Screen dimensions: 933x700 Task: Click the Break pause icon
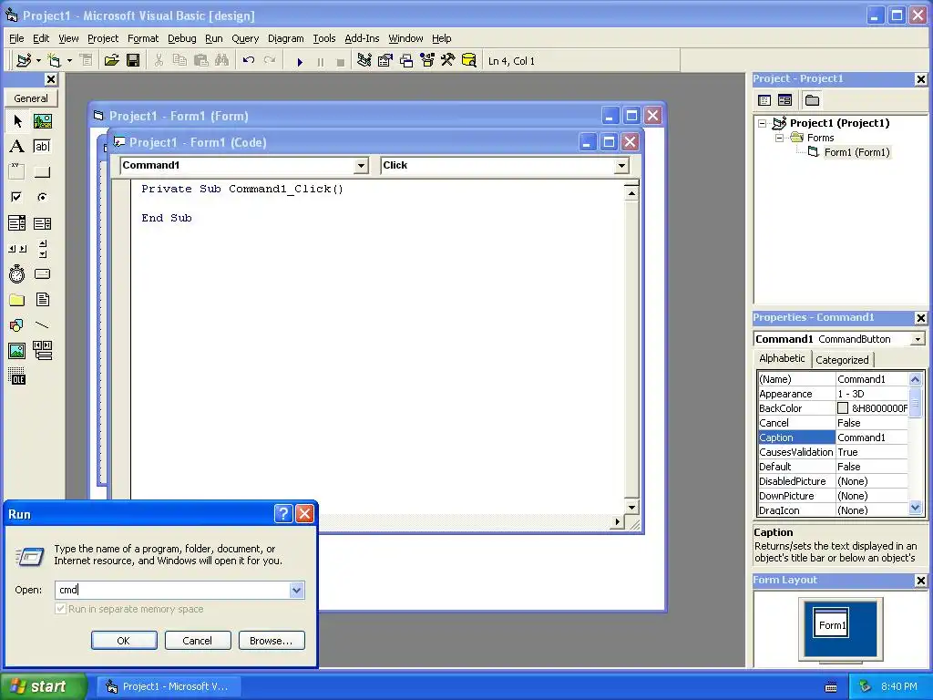click(x=320, y=61)
